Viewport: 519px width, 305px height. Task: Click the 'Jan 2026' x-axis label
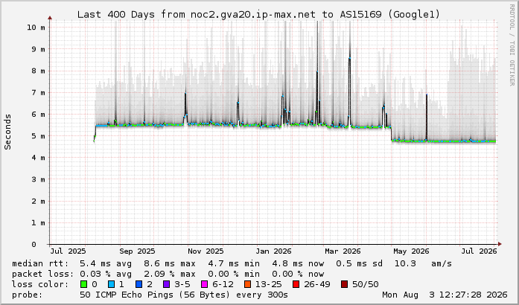[273, 251]
